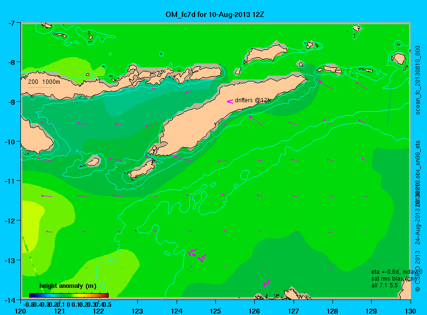The image size is (427, 315).
Task: Select the 'drifters @12h' label
Action: tap(253, 100)
